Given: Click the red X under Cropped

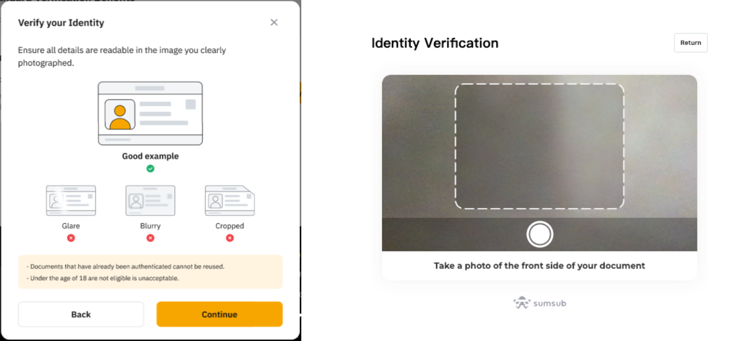Looking at the screenshot, I should point(229,238).
